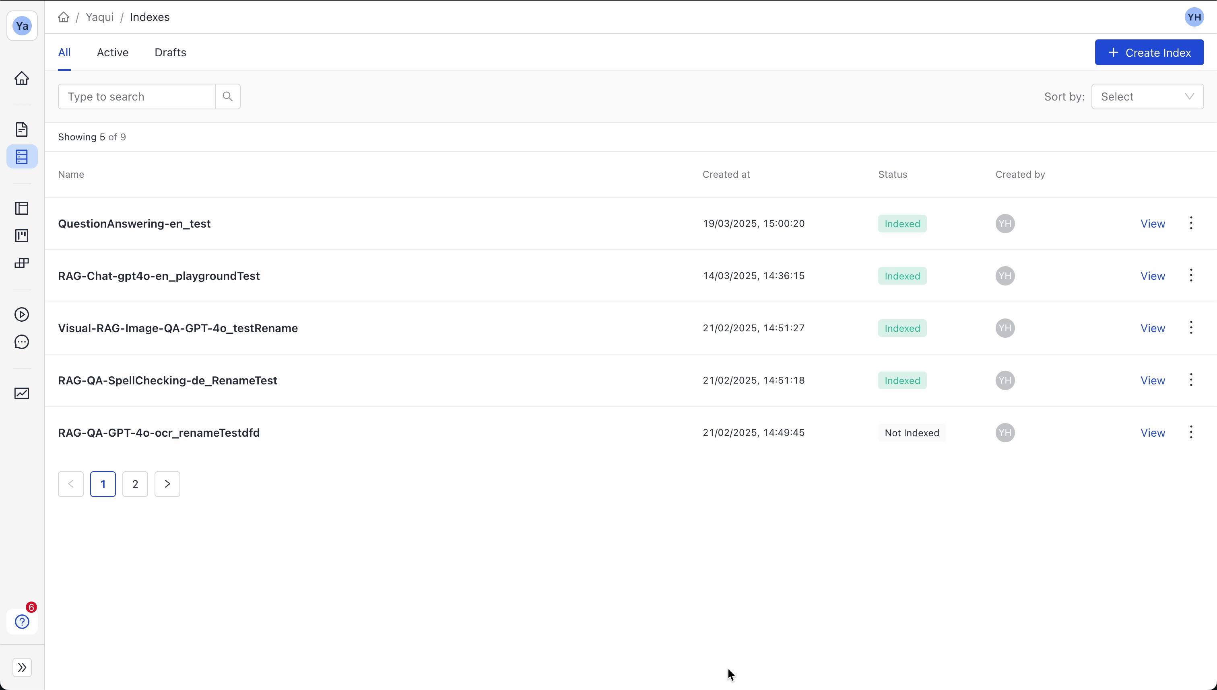This screenshot has width=1217, height=690.
Task: Click the Name column header
Action: [71, 175]
